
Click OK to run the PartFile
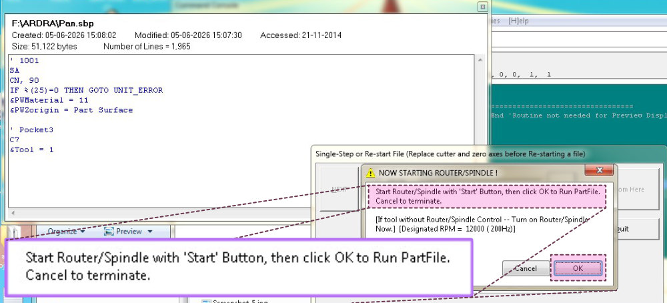tap(578, 268)
